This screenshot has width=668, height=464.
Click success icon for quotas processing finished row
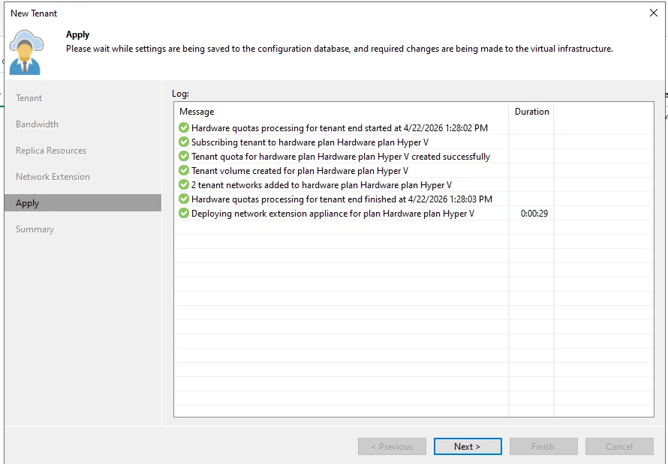pos(184,199)
